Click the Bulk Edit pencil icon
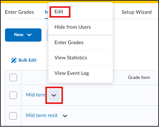This screenshot has height=127, width=159. 14,60
